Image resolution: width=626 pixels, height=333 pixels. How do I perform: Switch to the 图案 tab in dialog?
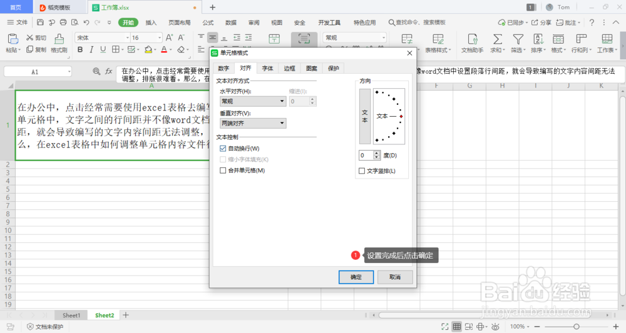[x=311, y=69]
